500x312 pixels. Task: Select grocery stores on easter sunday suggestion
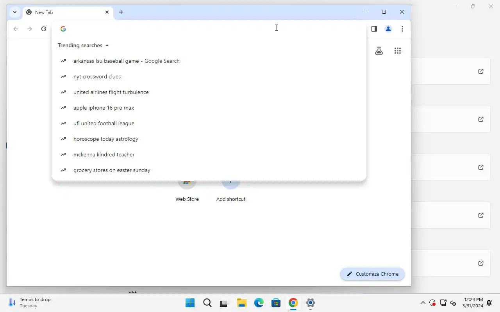point(209,170)
